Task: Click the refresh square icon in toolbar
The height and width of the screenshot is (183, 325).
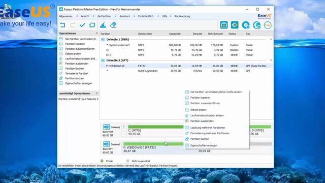Action: [x=92, y=25]
